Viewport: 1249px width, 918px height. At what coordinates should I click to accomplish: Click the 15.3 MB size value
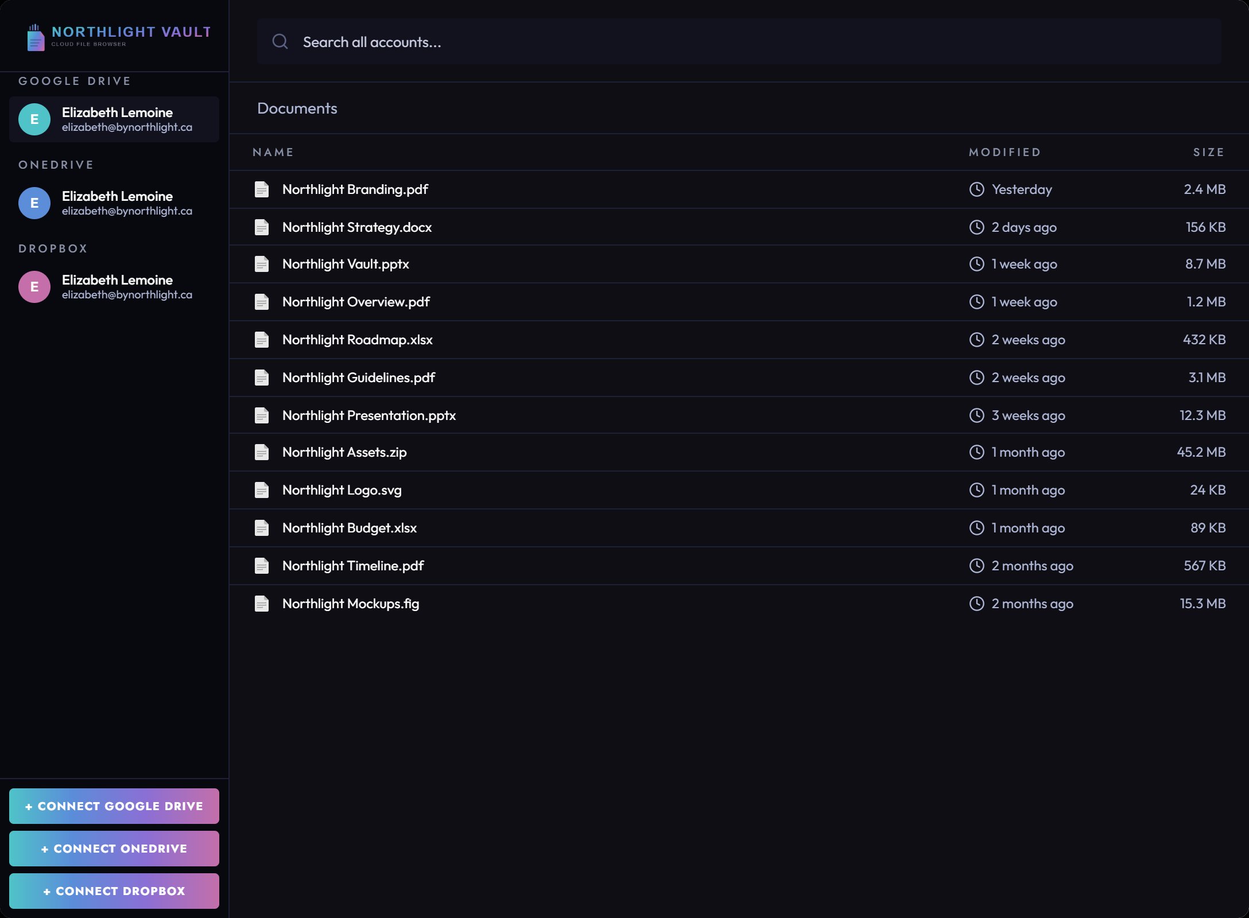pos(1203,604)
